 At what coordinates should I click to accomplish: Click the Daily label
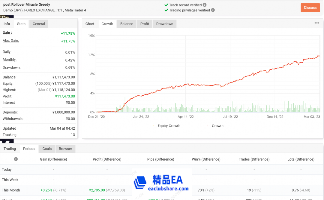[7, 52]
